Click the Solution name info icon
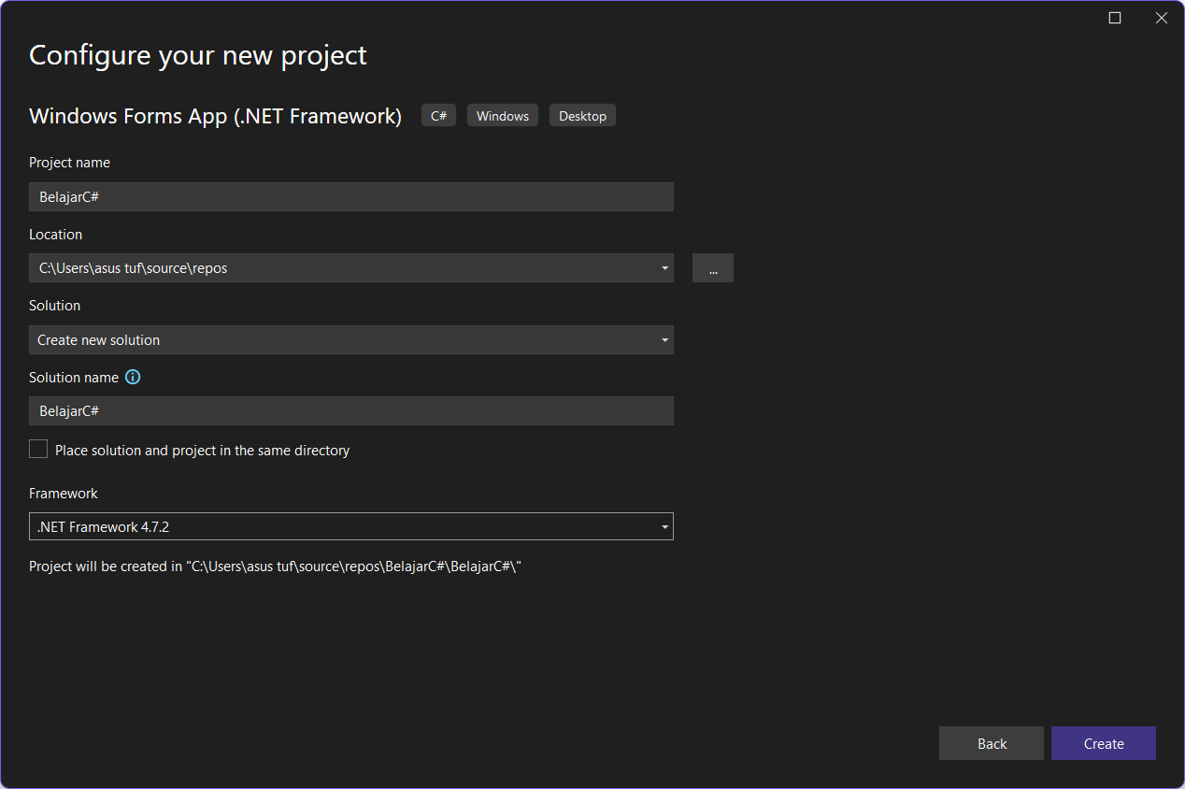This screenshot has width=1185, height=789. click(x=133, y=378)
